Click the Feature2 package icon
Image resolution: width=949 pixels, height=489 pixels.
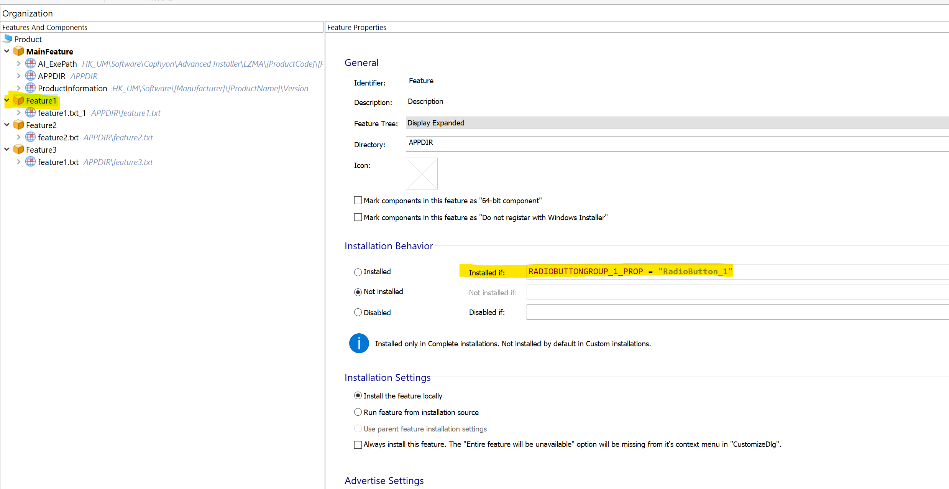19,125
